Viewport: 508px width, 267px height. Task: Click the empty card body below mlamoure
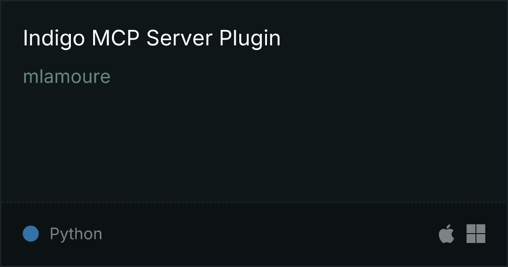[x=254, y=142]
